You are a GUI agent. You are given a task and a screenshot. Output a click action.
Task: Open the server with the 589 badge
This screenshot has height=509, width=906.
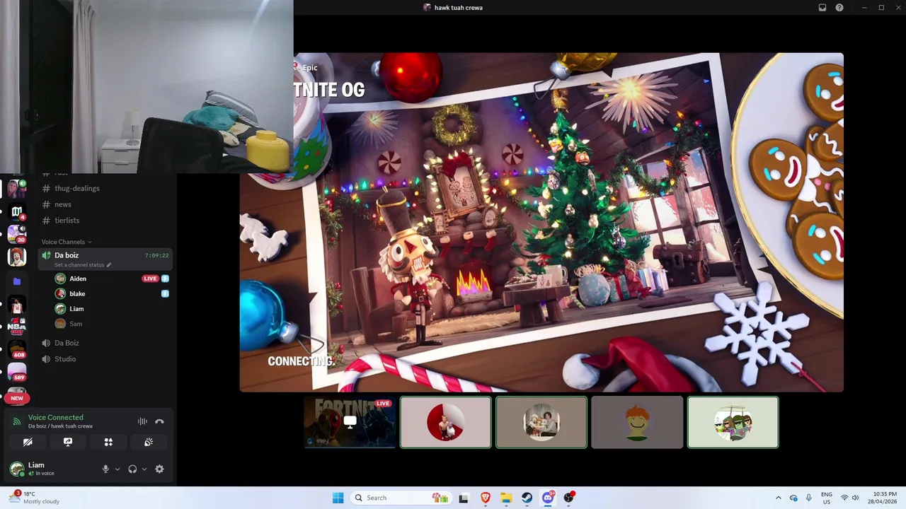point(17,372)
